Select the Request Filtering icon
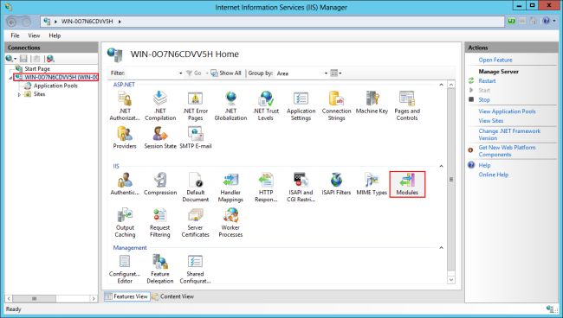 click(159, 222)
